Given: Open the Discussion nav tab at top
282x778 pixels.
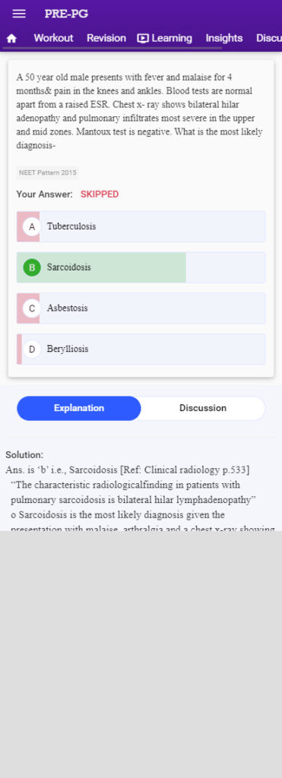Looking at the screenshot, I should pos(268,38).
